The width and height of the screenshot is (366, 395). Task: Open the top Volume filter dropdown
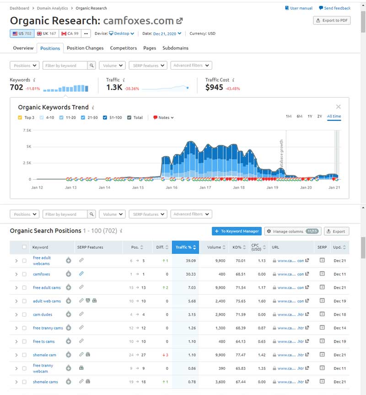[x=112, y=66]
